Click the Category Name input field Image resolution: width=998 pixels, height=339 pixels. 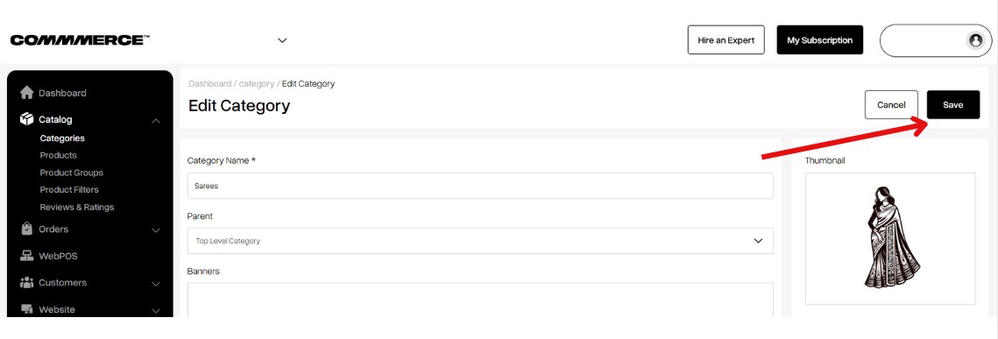(x=480, y=186)
